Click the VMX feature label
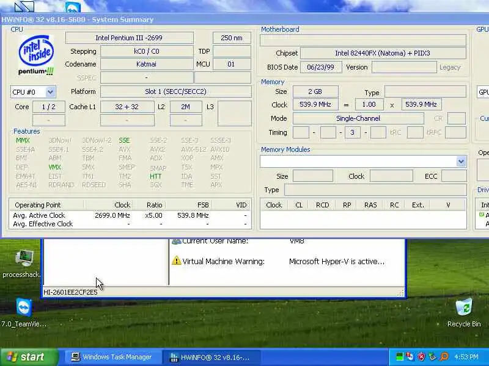The height and width of the screenshot is (366, 489). point(55,167)
